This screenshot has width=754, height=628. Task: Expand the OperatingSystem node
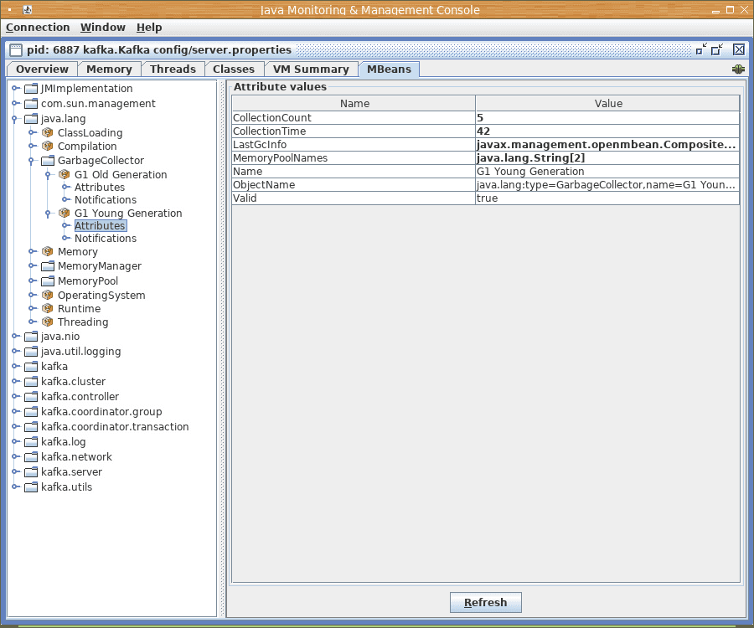[32, 295]
